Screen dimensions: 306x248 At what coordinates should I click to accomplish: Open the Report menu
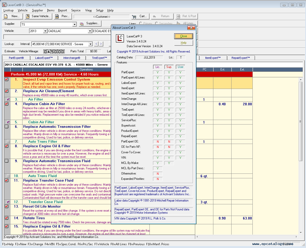tap(62, 10)
